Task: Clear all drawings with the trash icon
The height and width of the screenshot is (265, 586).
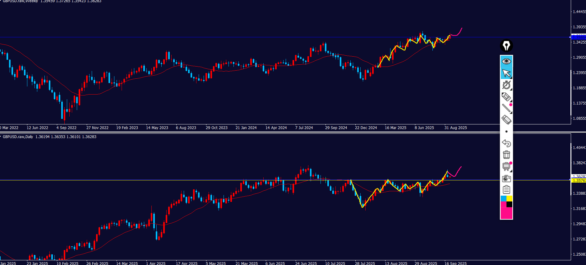Action: 506,155
